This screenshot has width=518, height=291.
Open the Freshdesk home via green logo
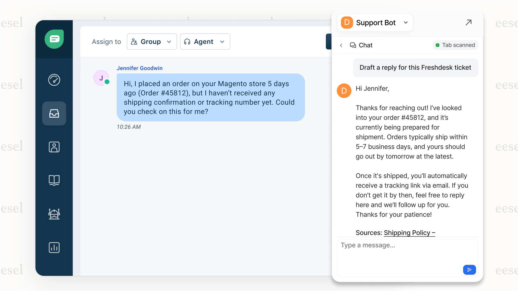click(x=54, y=39)
